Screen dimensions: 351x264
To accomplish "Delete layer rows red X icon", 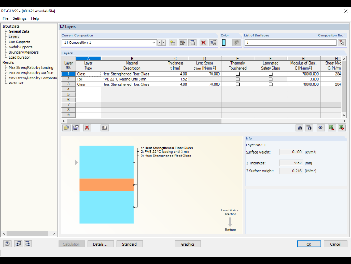I will click(87, 128).
